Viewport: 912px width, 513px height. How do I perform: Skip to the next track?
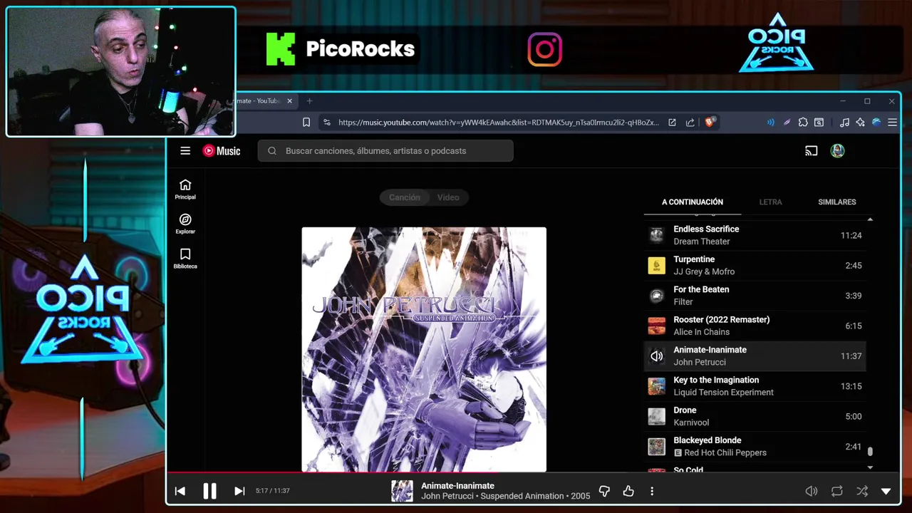pyautogui.click(x=239, y=491)
